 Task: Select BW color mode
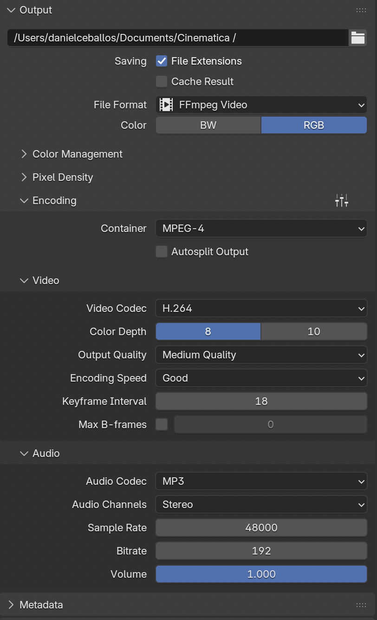click(x=208, y=125)
